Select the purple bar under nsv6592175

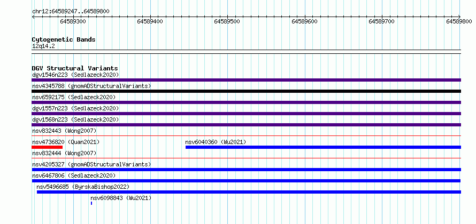246,102
